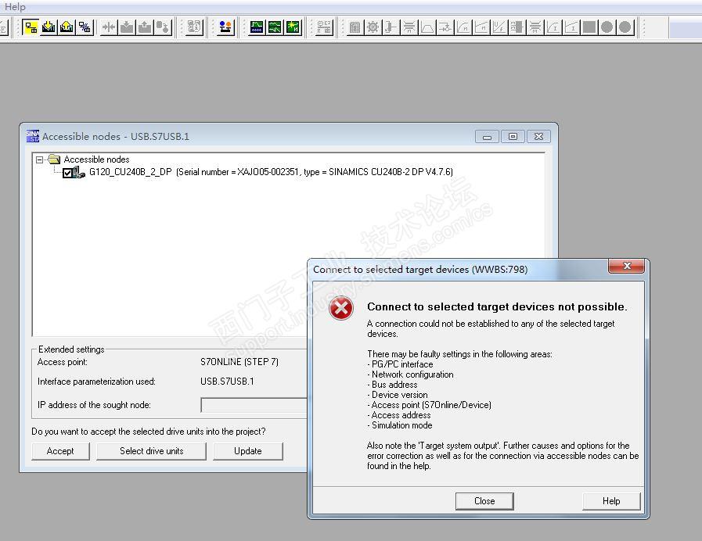
Task: Click the yellow-highlighted connect to target devices icon
Action: pos(31,27)
